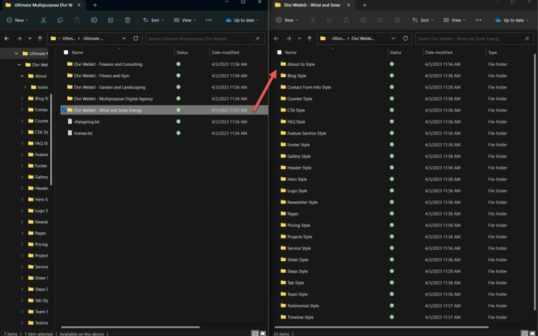The width and height of the screenshot is (538, 336).
Task: Click the Rename icon in left window toolbar
Action: click(94, 20)
